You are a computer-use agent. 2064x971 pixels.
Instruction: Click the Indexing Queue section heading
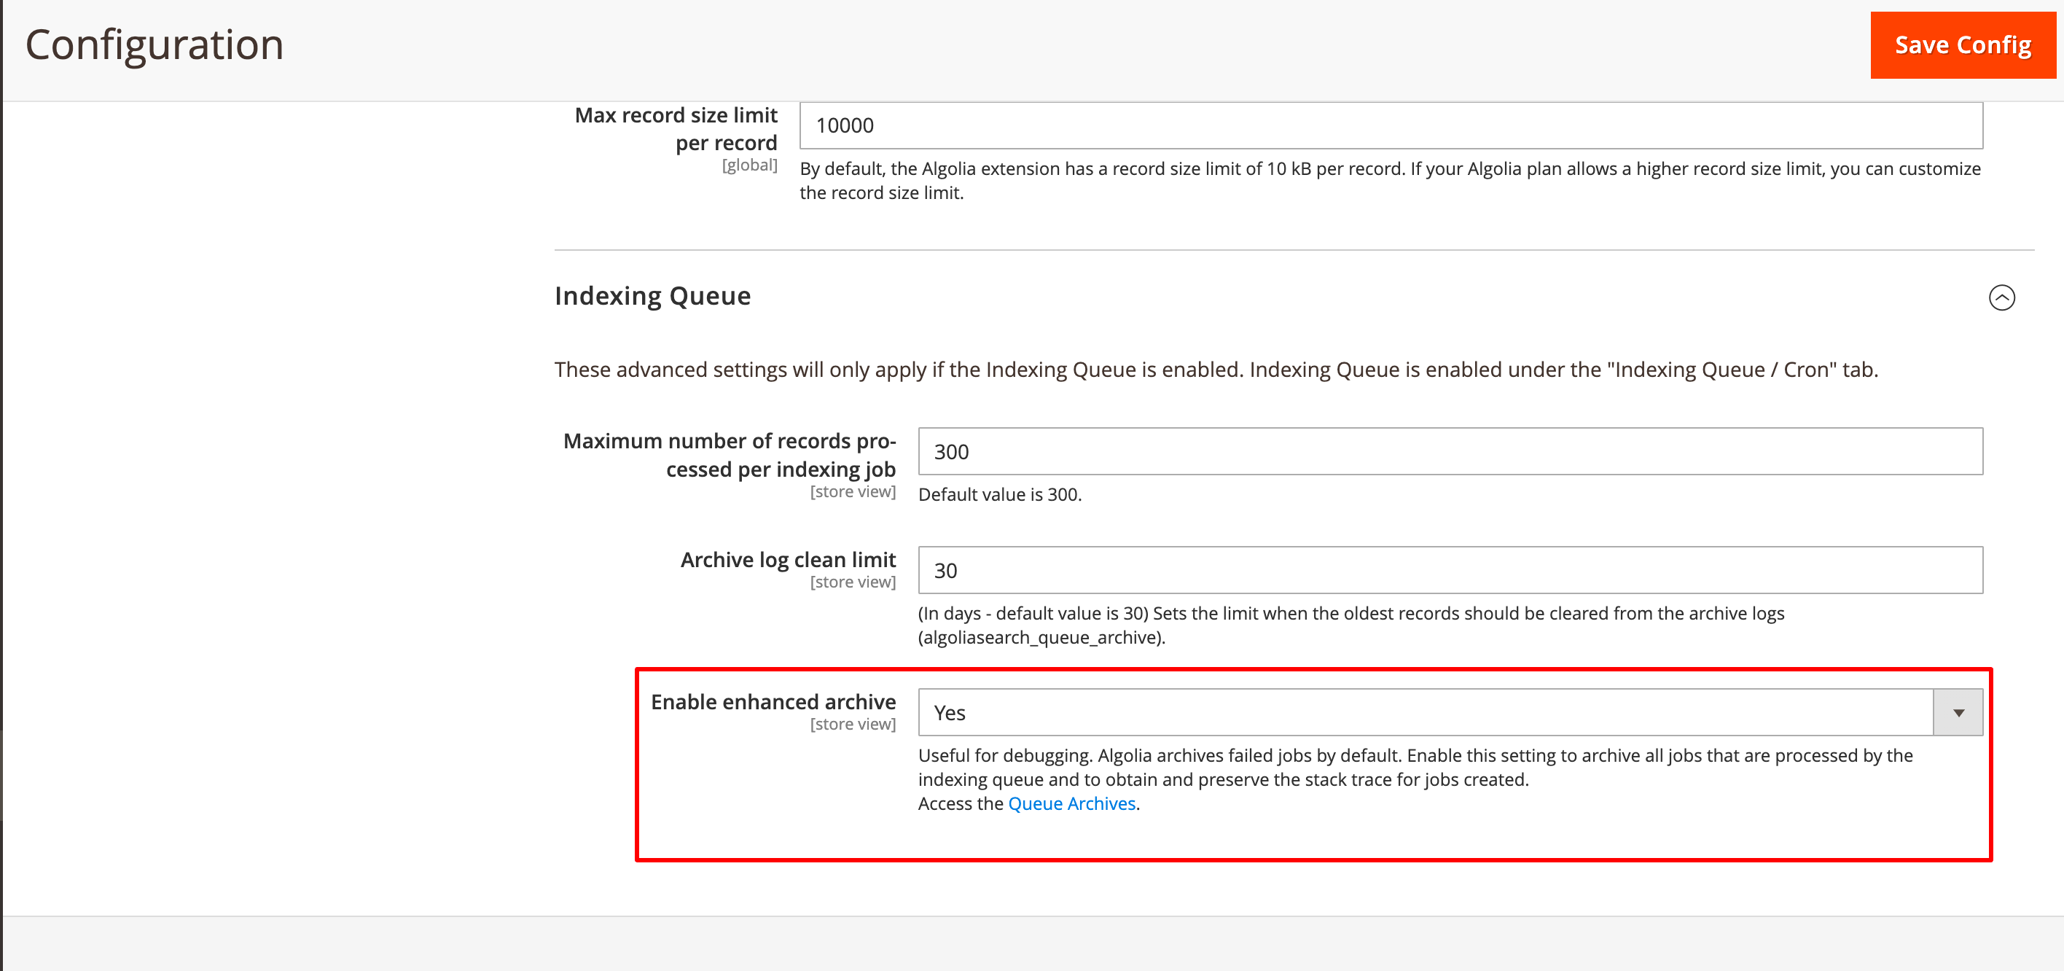652,296
